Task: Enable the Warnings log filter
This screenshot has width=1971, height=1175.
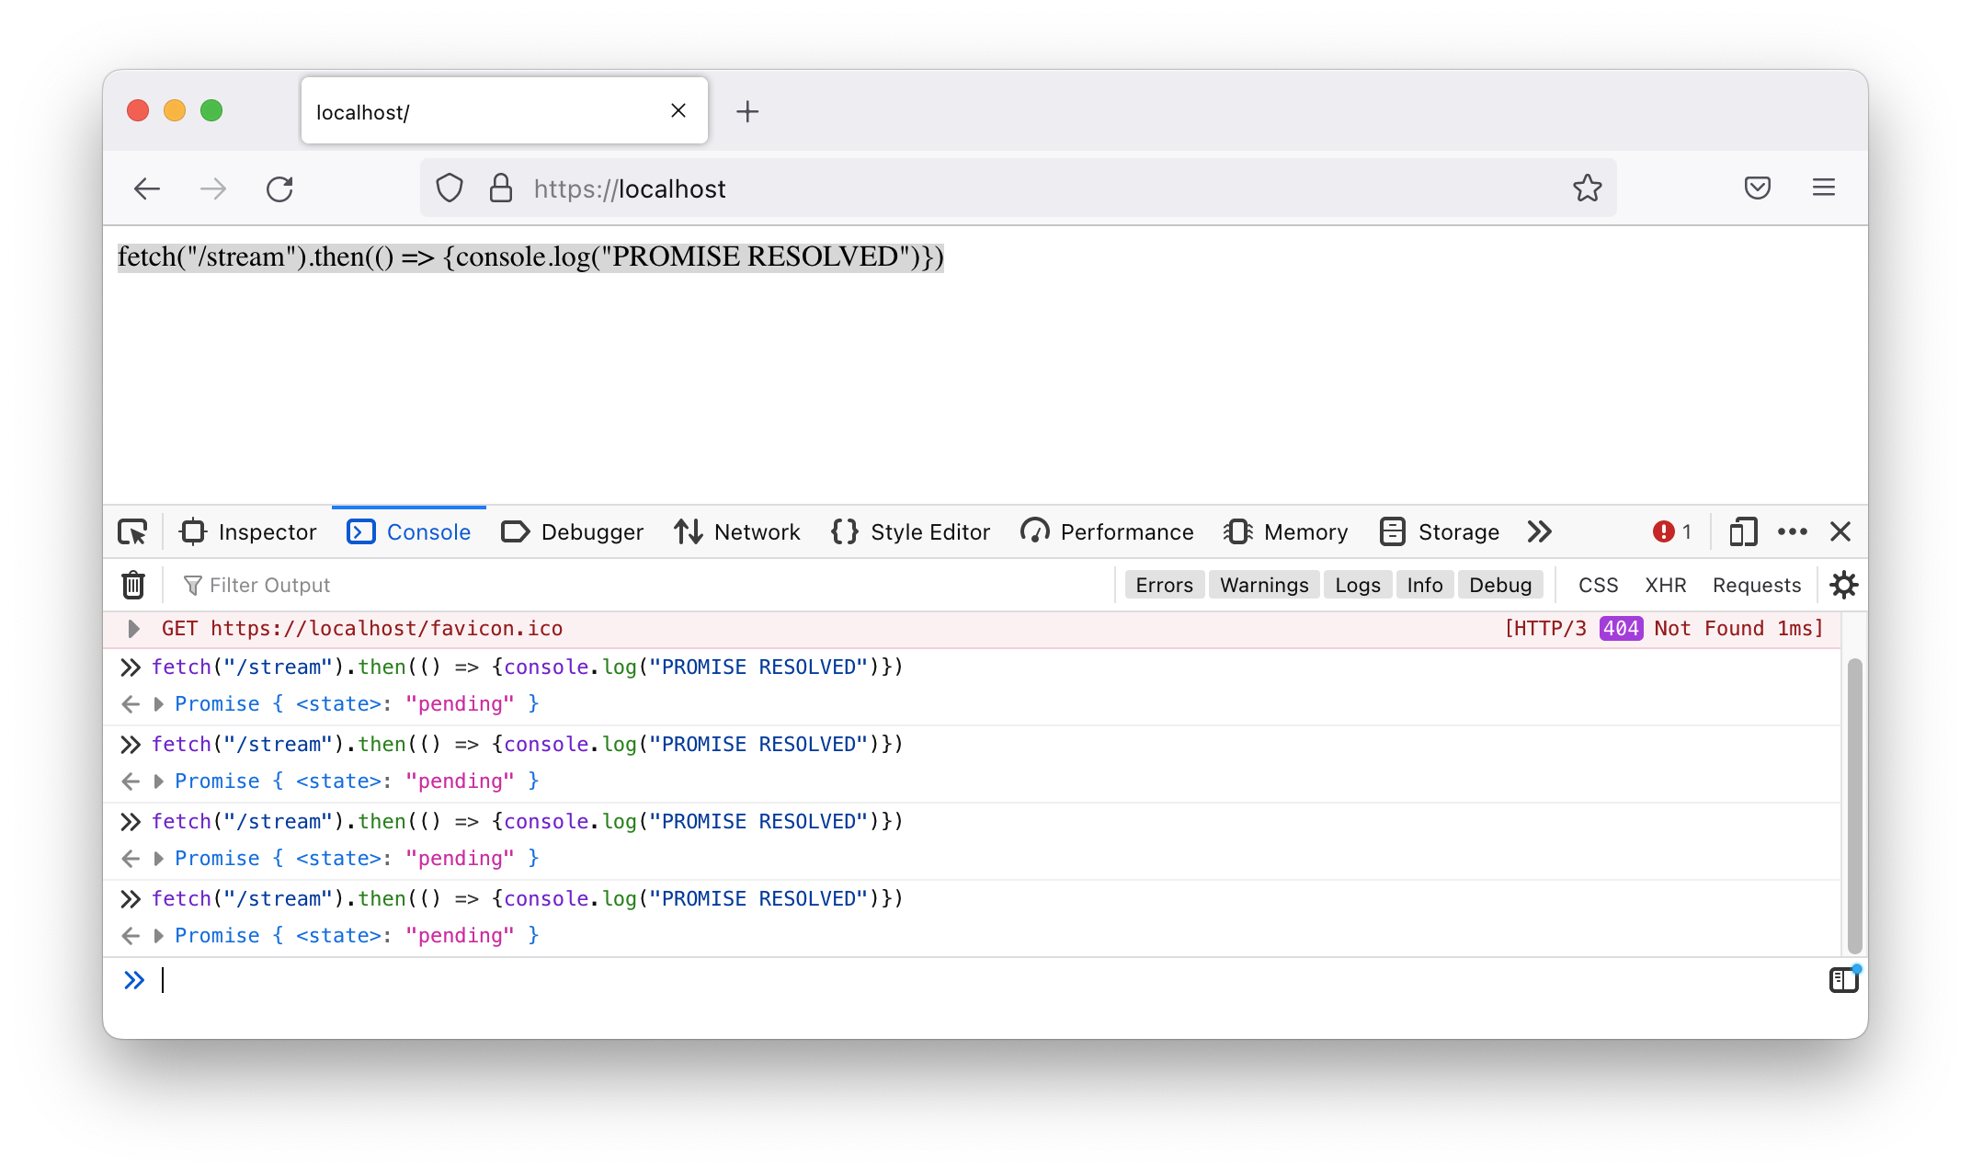Action: pyautogui.click(x=1263, y=584)
